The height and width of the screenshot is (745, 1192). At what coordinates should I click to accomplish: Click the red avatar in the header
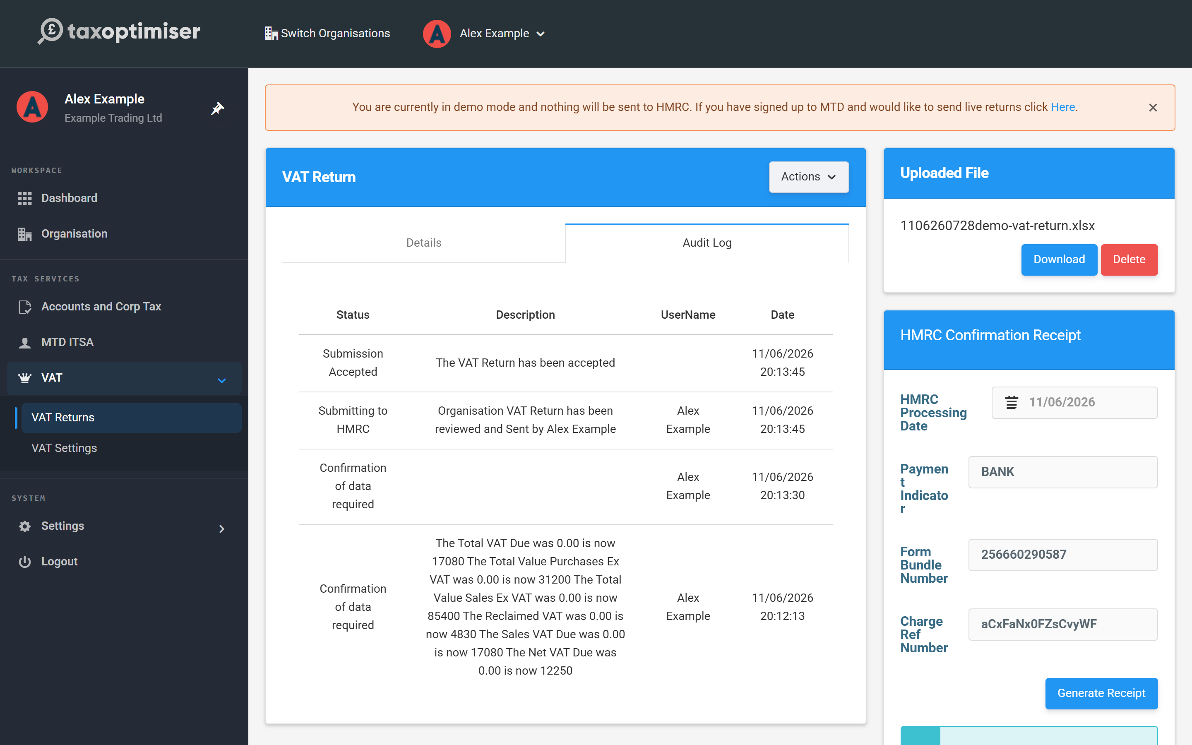(x=436, y=34)
